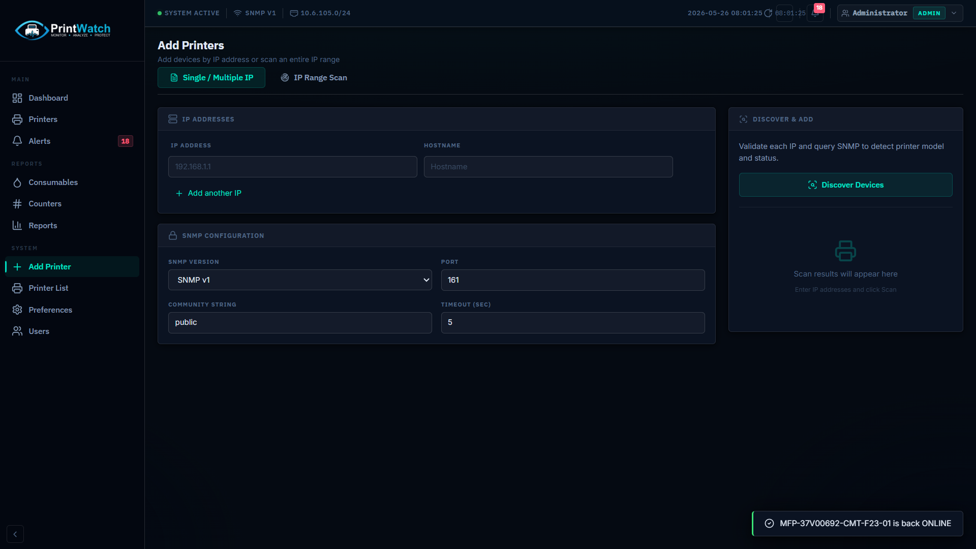The width and height of the screenshot is (976, 549).
Task: Click the Reports bar chart icon
Action: [x=17, y=225]
